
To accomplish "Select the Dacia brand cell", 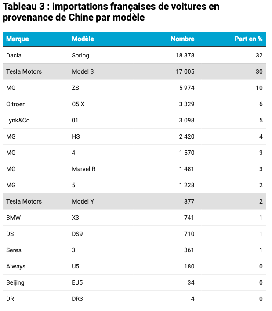I will coord(14,55).
